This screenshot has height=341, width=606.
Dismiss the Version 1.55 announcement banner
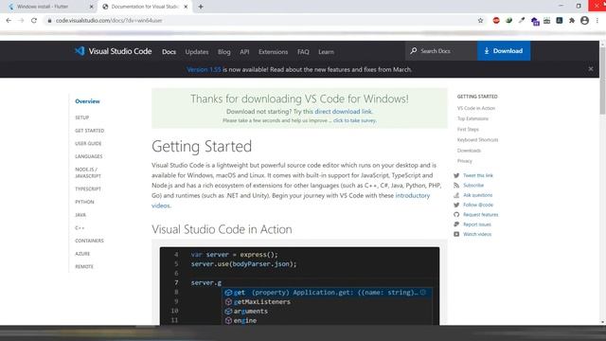click(591, 69)
